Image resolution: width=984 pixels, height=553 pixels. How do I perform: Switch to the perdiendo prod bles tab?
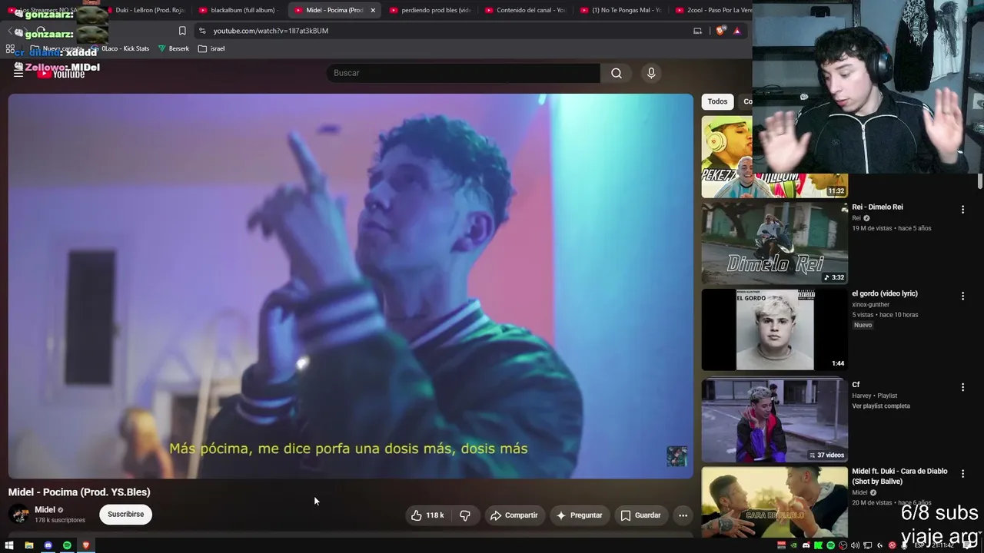(430, 10)
